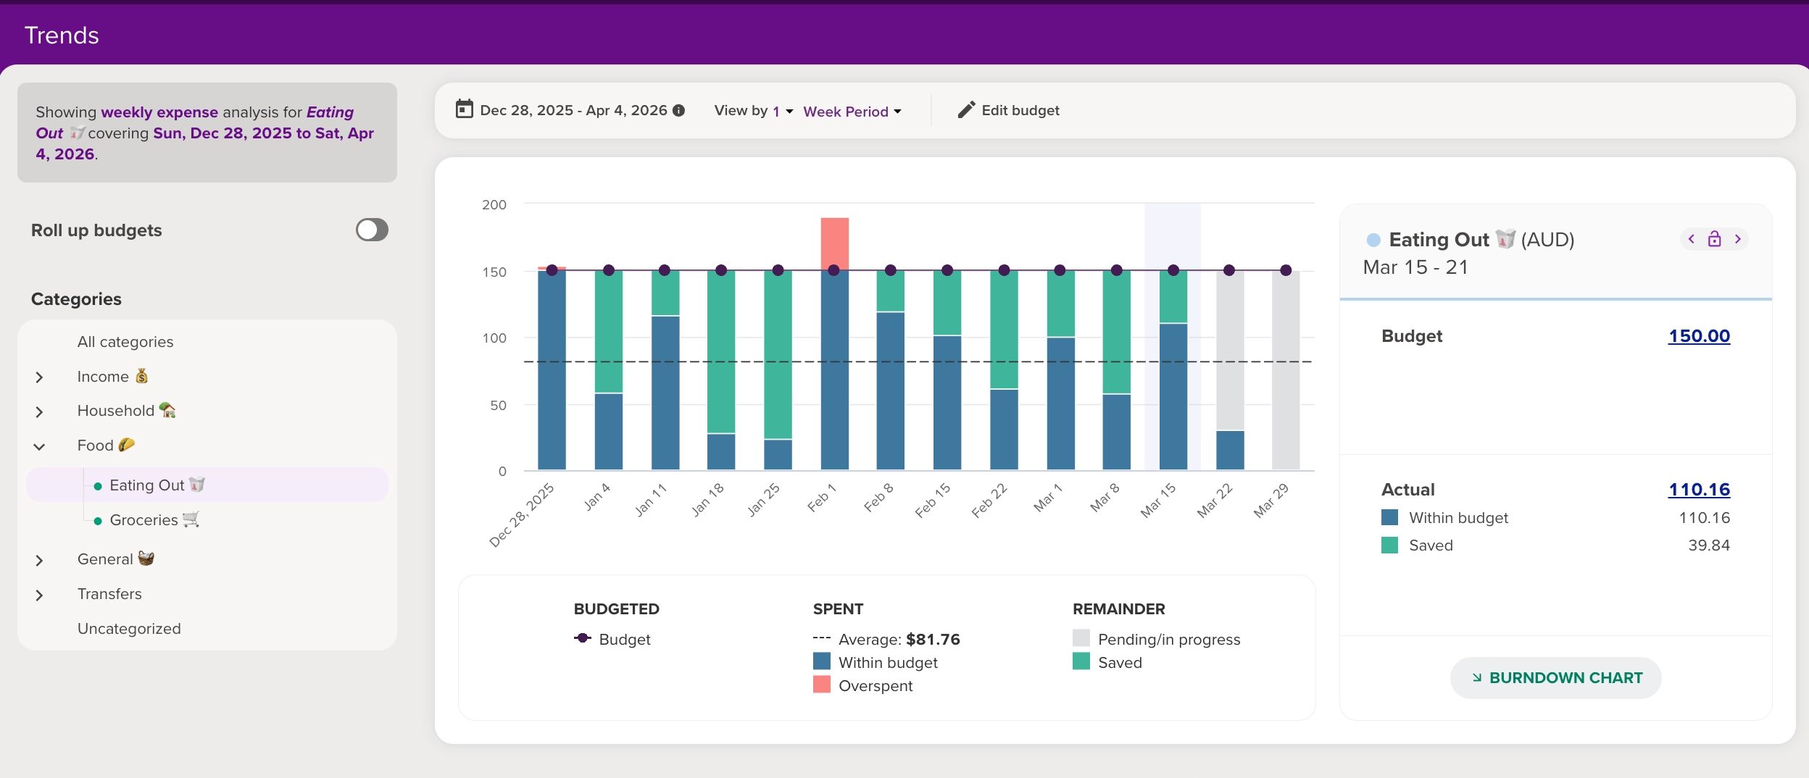Go to previous period with left chevron
This screenshot has height=778, width=1809.
(x=1691, y=239)
